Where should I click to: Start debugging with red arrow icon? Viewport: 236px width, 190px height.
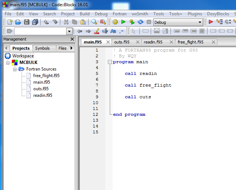(x=211, y=22)
